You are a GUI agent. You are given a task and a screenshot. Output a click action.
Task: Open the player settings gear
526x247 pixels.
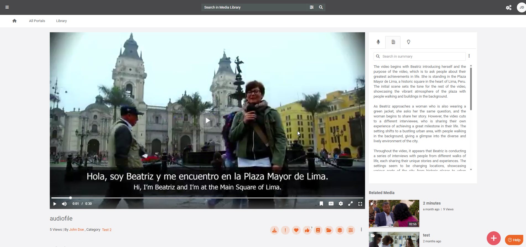341,204
